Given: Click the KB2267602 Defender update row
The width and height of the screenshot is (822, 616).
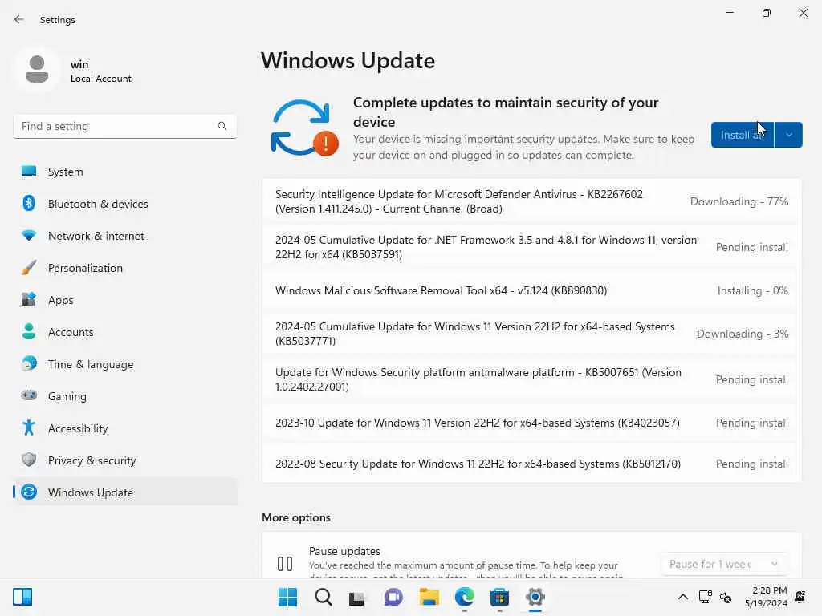Looking at the screenshot, I should coord(531,201).
